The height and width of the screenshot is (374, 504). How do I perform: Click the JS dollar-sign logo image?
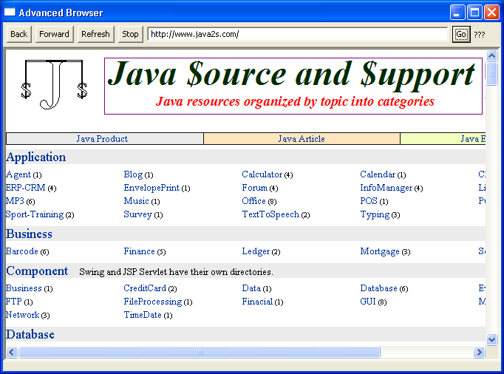tap(54, 84)
